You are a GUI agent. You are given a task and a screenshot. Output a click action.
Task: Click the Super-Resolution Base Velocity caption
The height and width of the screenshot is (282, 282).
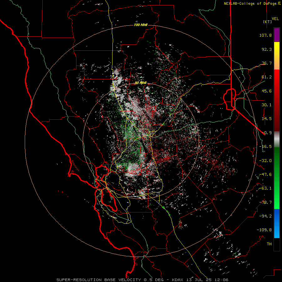(143, 280)
